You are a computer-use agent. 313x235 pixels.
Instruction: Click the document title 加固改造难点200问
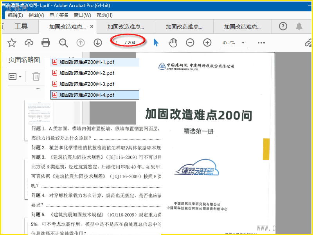(199, 114)
